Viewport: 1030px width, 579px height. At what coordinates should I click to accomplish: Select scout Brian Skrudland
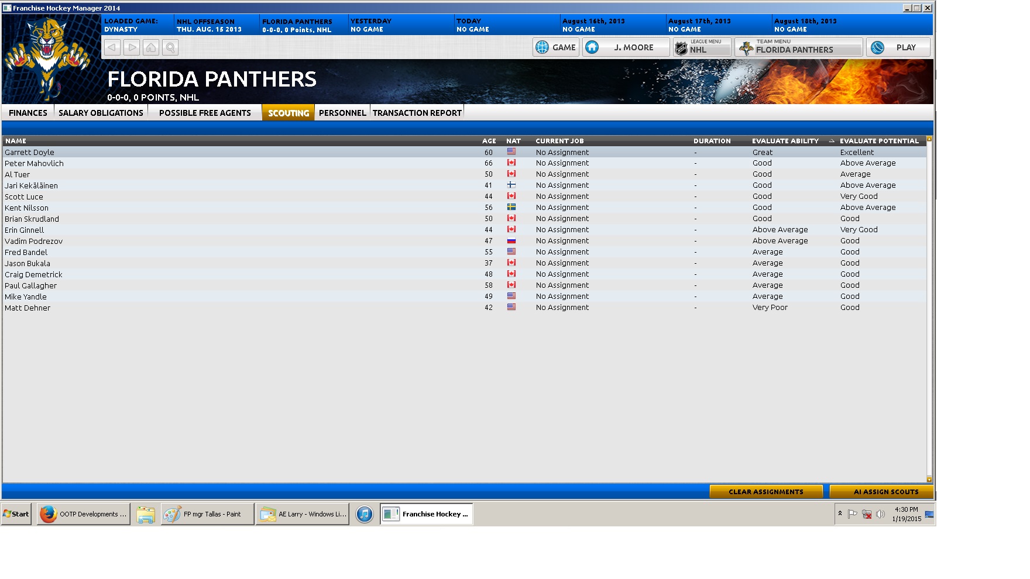point(32,219)
